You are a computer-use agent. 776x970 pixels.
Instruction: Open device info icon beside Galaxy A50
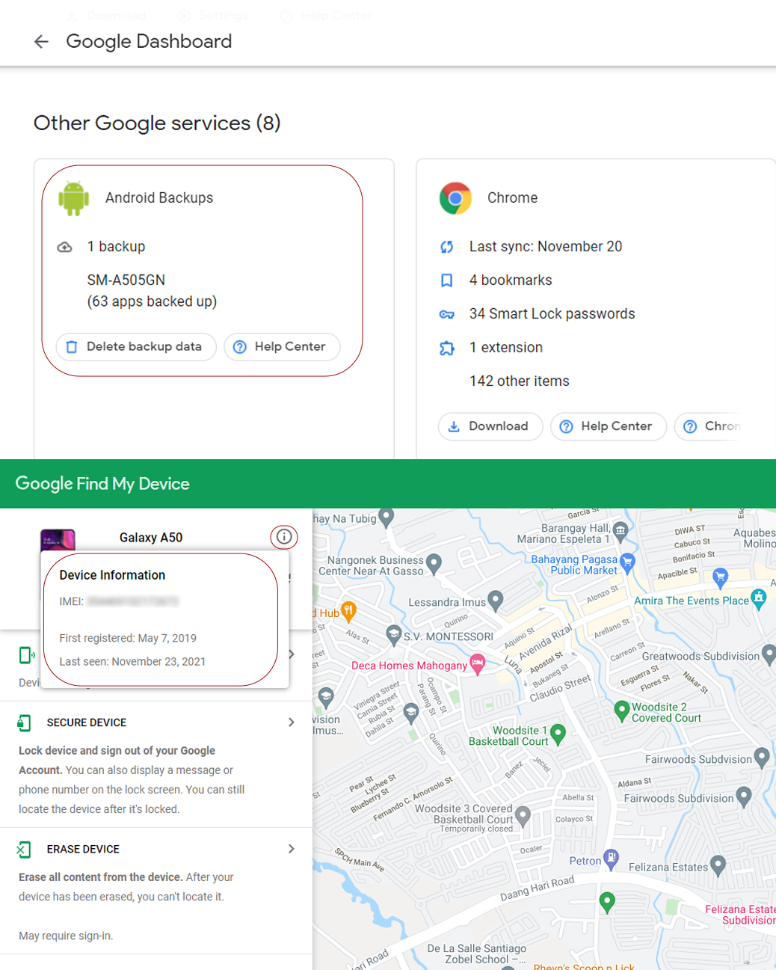pyautogui.click(x=284, y=537)
